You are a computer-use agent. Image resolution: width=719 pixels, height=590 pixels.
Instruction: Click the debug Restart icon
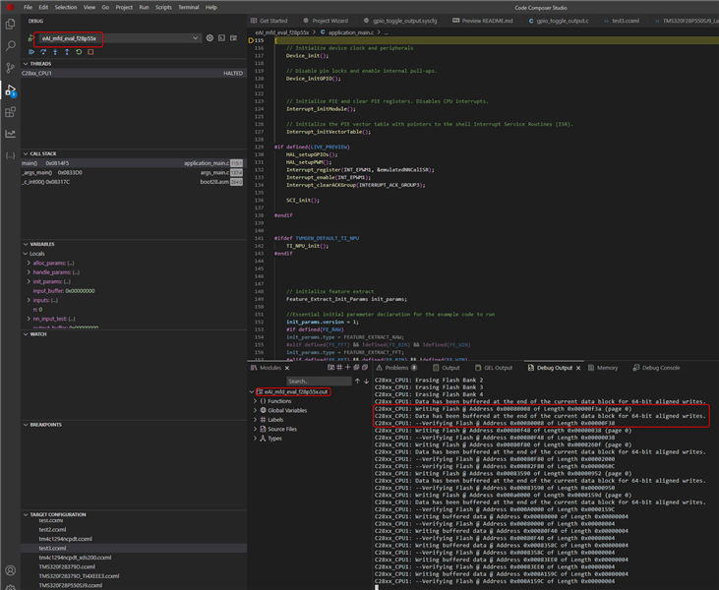79,52
